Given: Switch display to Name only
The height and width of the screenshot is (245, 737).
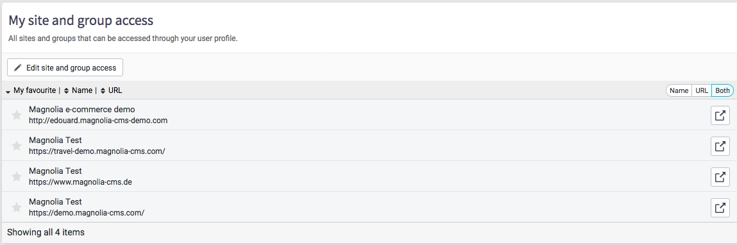Looking at the screenshot, I should (x=679, y=91).
